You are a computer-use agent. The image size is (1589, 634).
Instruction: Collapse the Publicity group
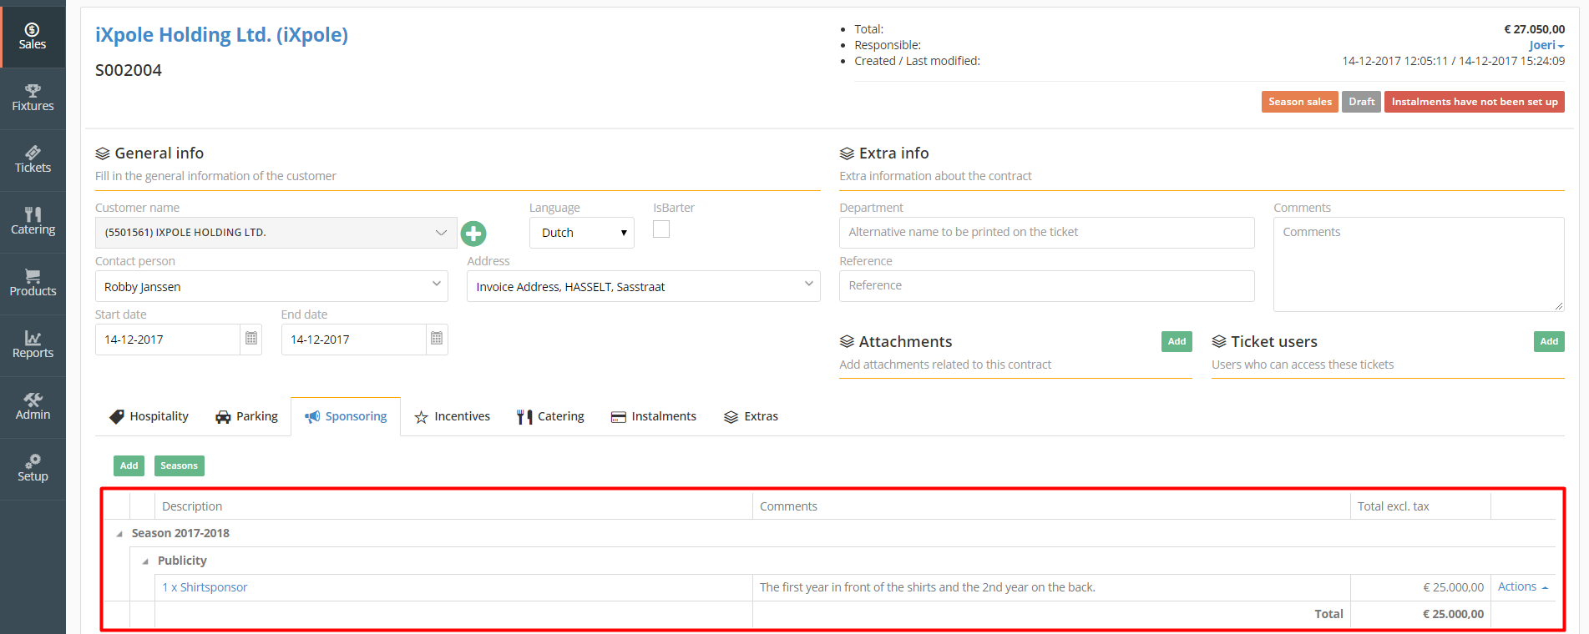145,561
